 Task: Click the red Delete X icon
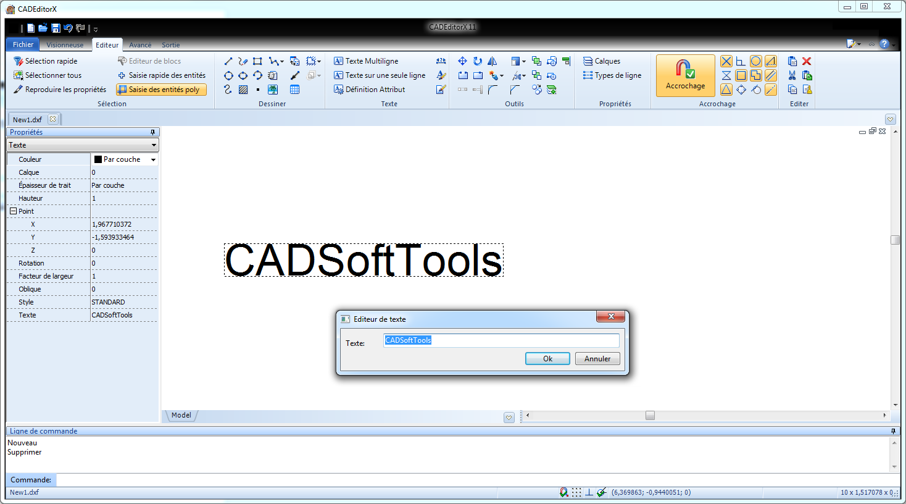pos(807,61)
